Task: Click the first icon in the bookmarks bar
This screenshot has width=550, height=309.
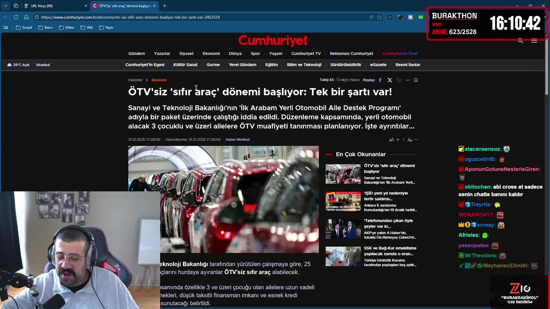Action: coord(6,27)
